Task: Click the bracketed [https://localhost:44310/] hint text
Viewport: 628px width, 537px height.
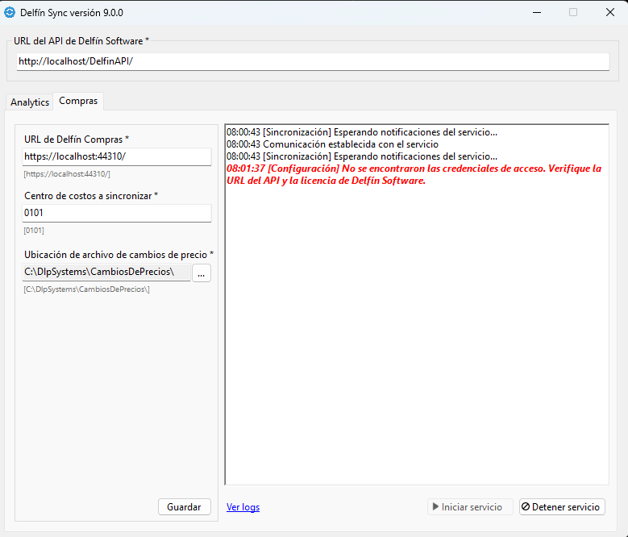Action: pos(67,174)
